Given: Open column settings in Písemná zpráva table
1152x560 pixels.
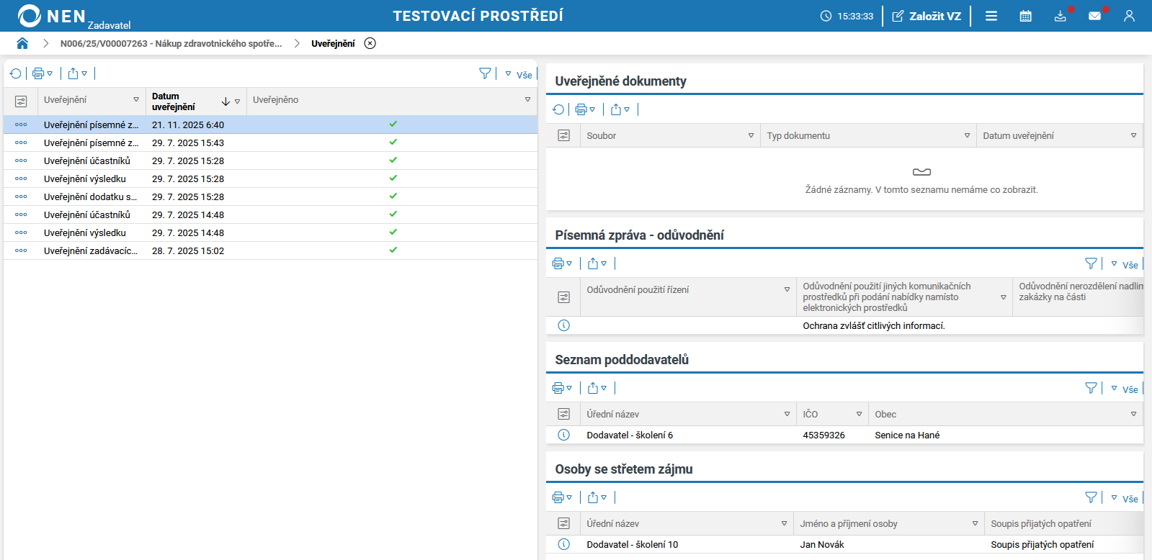Looking at the screenshot, I should pyautogui.click(x=563, y=297).
